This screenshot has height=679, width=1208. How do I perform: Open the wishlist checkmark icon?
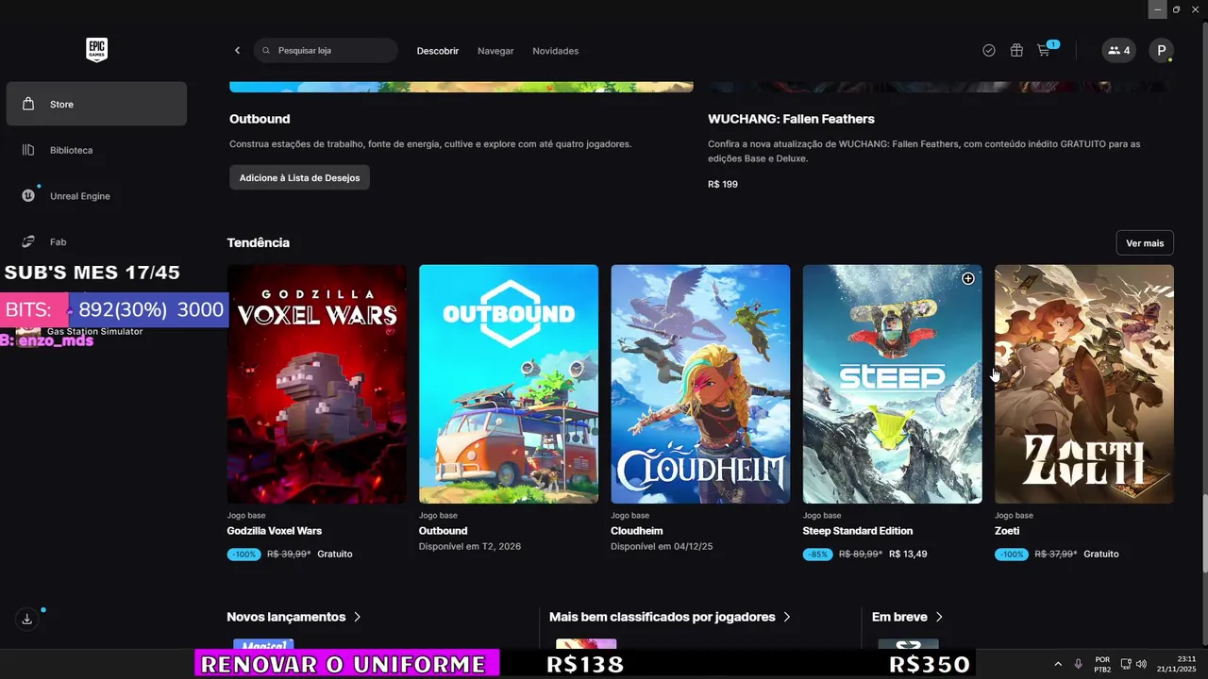pyautogui.click(x=988, y=51)
